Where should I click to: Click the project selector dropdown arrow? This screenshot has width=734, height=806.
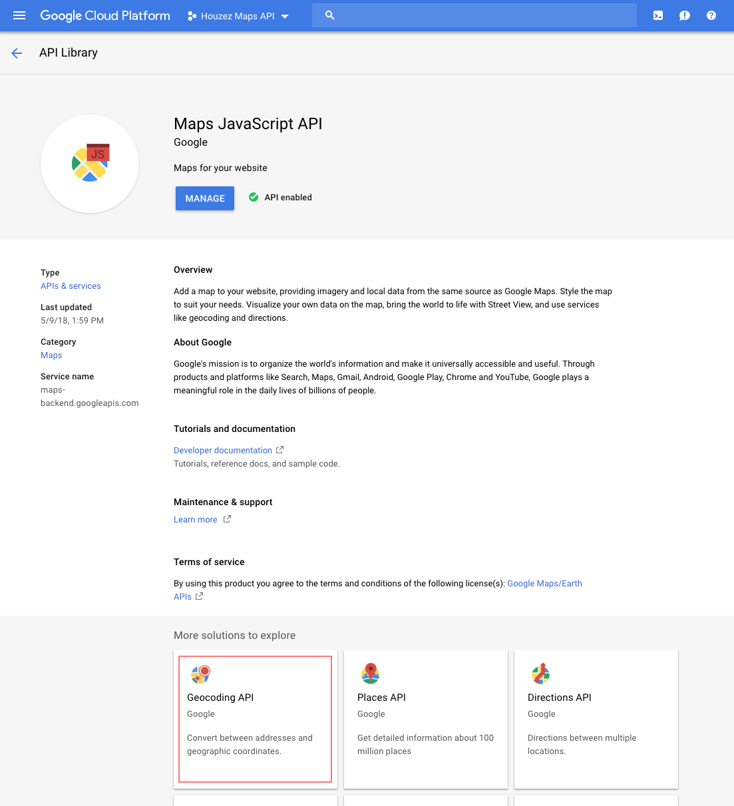coord(285,17)
